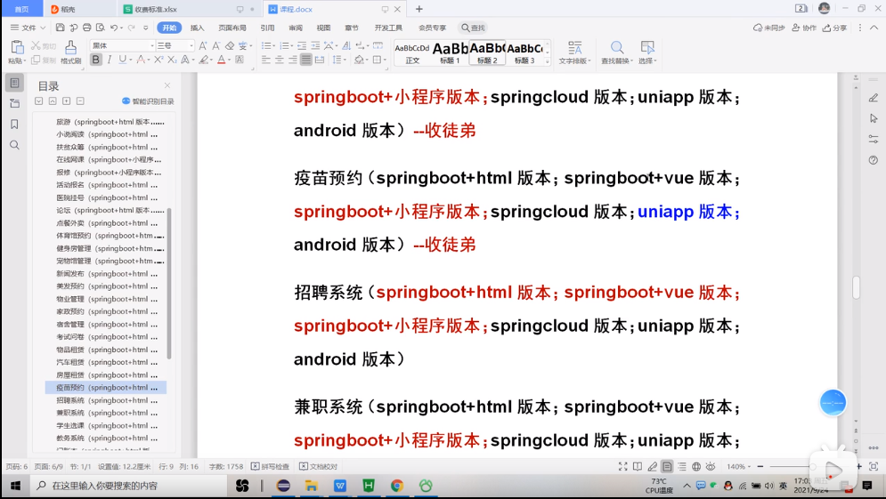The height and width of the screenshot is (499, 886).
Task: Click the Decrease Indent icon
Action: pos(302,45)
